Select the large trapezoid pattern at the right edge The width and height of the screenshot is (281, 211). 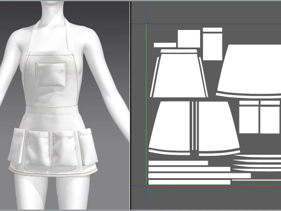[252, 69]
